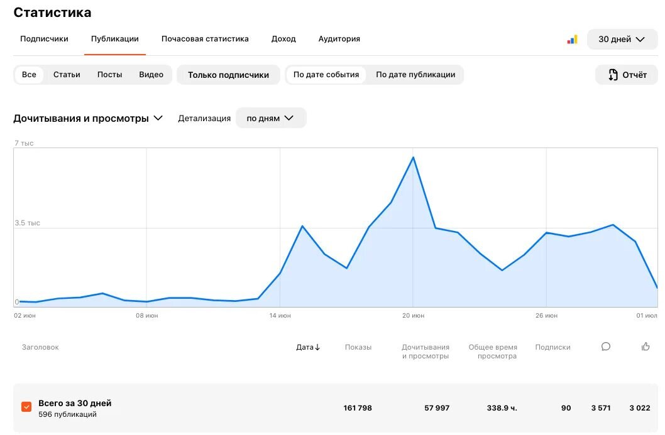Click the Общее время просмотра column header
This screenshot has height=435, width=665.
493,352
